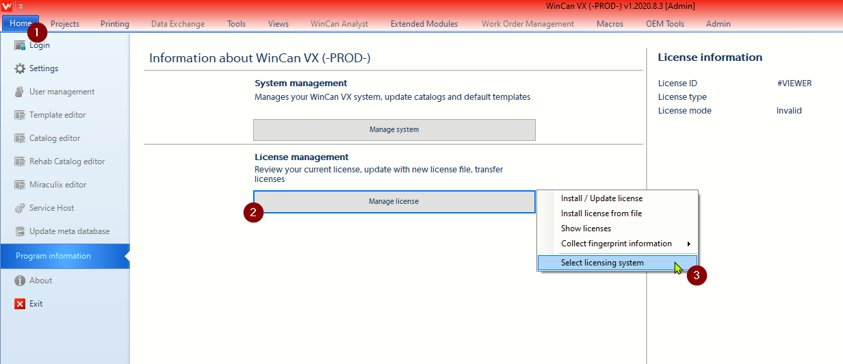Click the Settings label in sidebar

[44, 68]
